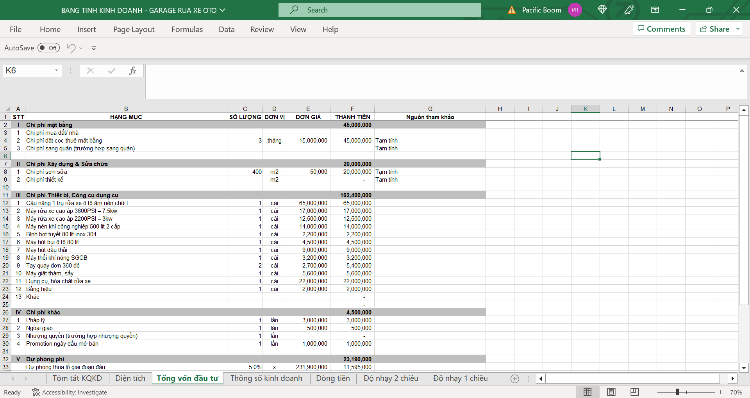Screen dimensions: 750x398
Task: Click the Insert Function fx icon
Action: pos(132,71)
